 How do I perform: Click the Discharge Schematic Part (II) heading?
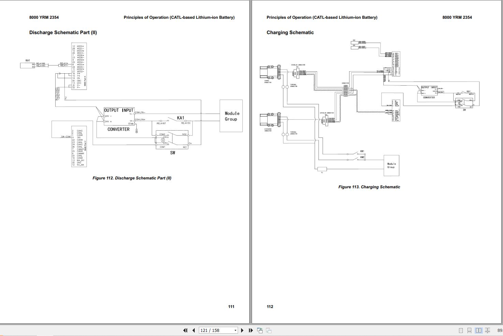tap(63, 32)
